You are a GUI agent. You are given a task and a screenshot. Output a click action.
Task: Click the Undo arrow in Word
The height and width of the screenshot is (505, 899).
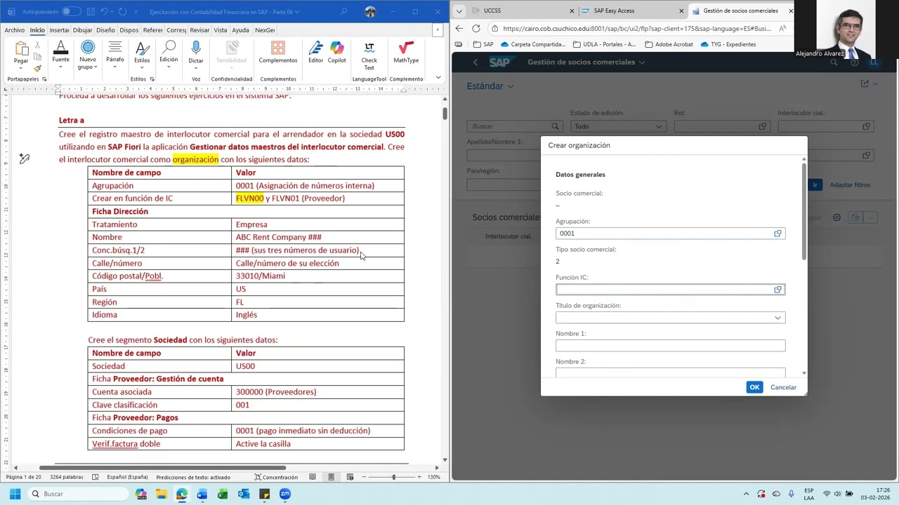[104, 11]
